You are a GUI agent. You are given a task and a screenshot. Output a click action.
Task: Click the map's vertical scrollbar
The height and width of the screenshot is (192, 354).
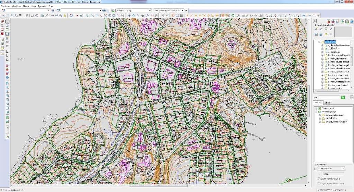pyautogui.click(x=309, y=101)
